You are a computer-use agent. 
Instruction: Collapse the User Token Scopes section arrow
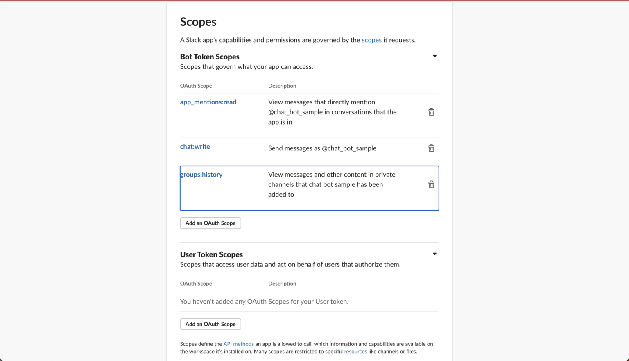click(434, 254)
